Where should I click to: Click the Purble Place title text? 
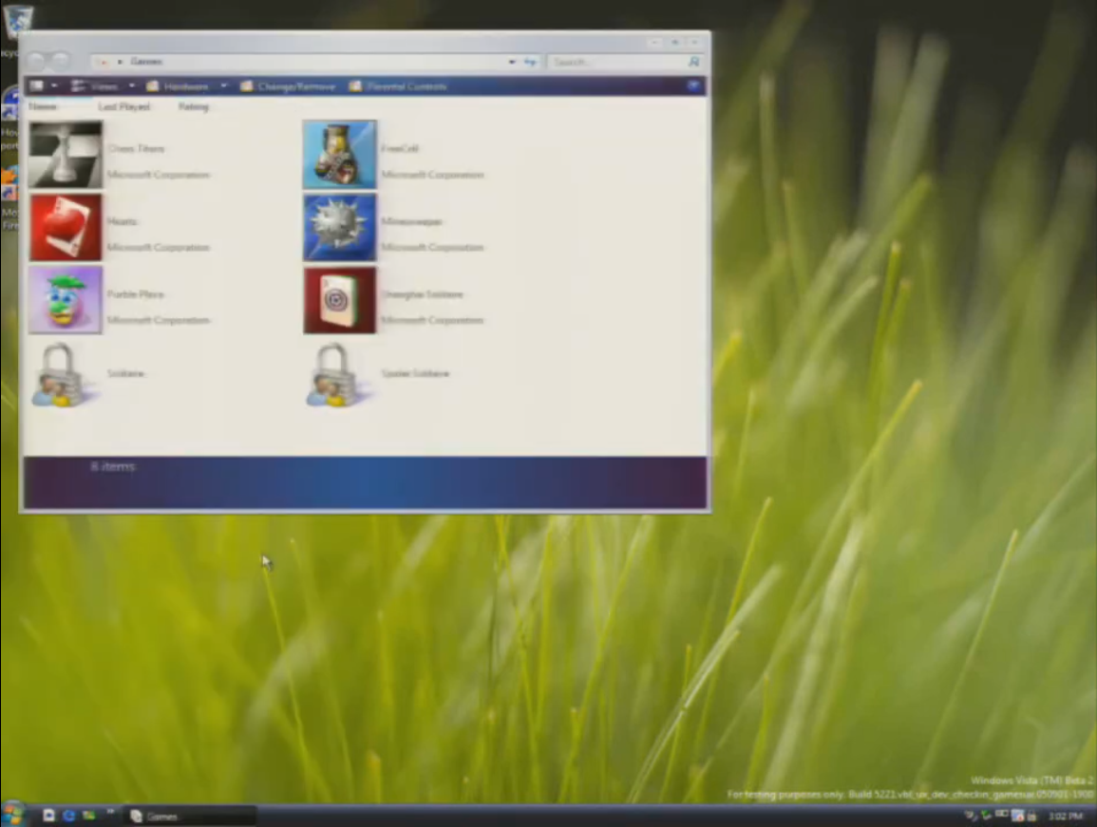pyautogui.click(x=136, y=293)
